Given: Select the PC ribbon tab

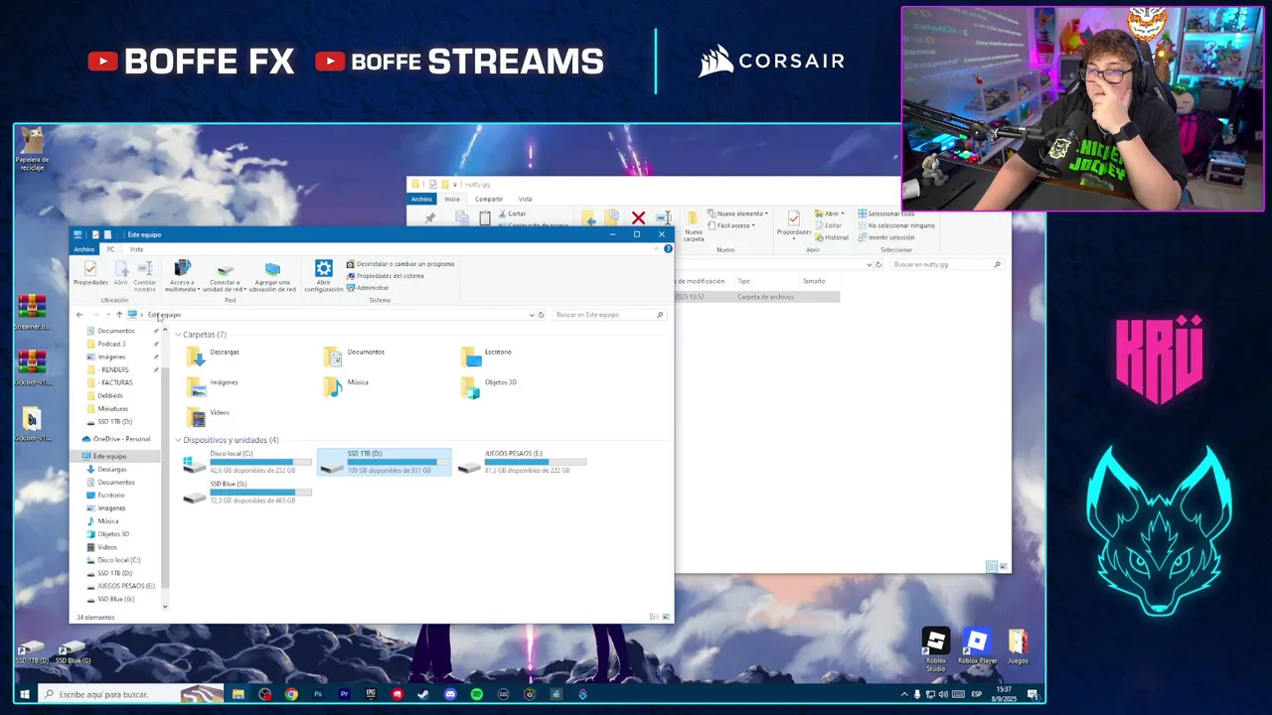Looking at the screenshot, I should tap(110, 249).
